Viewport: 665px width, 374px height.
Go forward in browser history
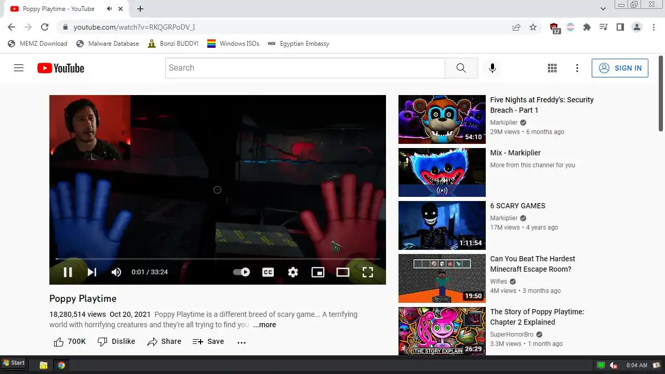(x=28, y=27)
